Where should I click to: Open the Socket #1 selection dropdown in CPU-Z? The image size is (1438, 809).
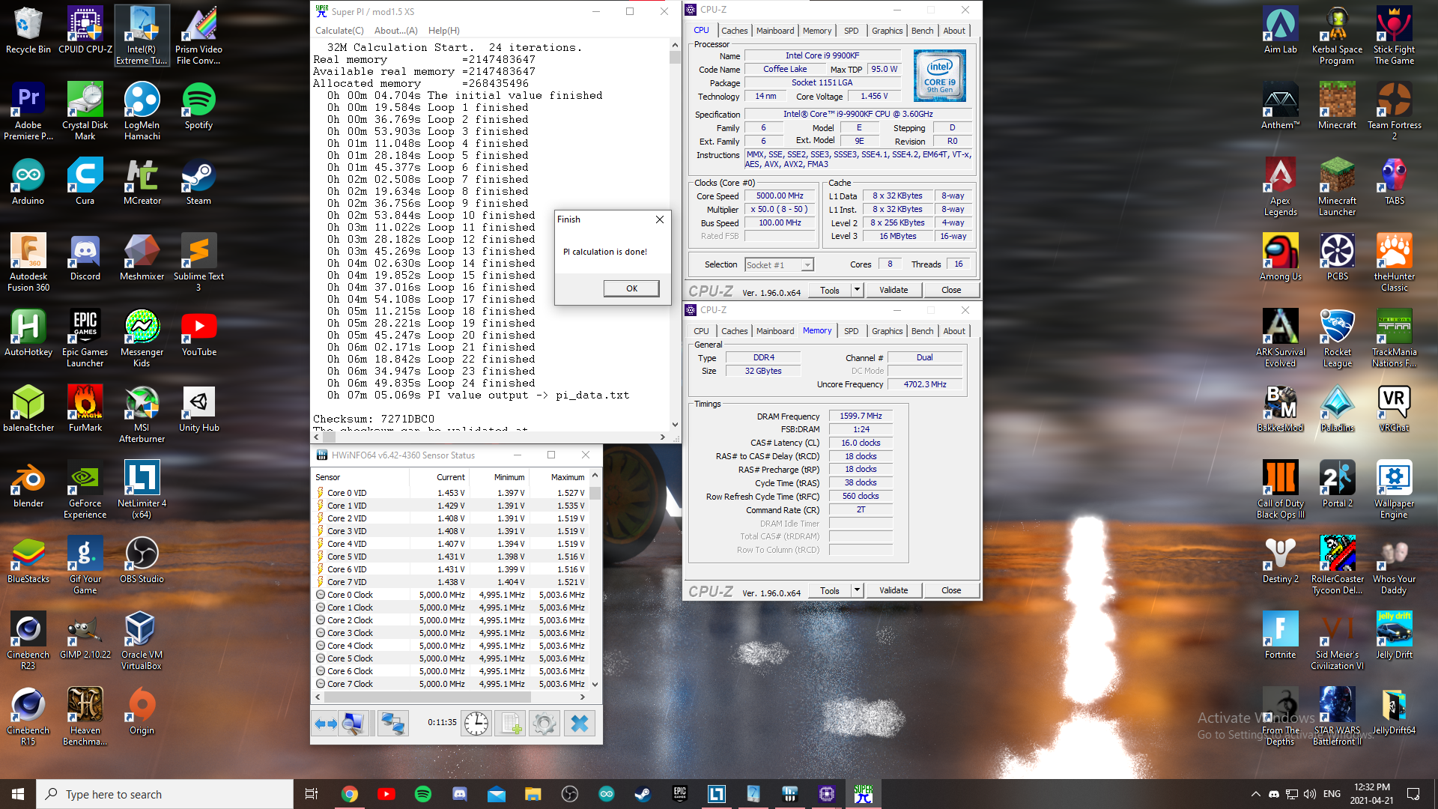(779, 265)
